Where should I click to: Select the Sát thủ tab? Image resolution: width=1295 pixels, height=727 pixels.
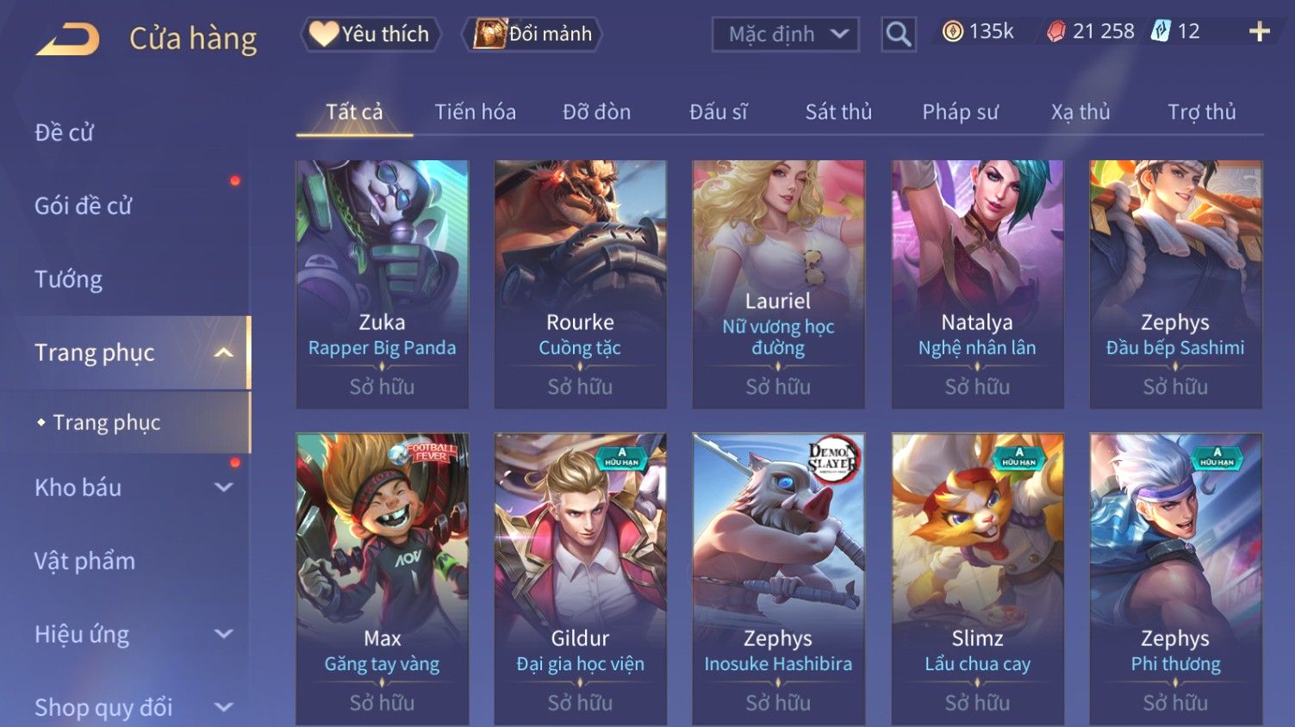(838, 112)
